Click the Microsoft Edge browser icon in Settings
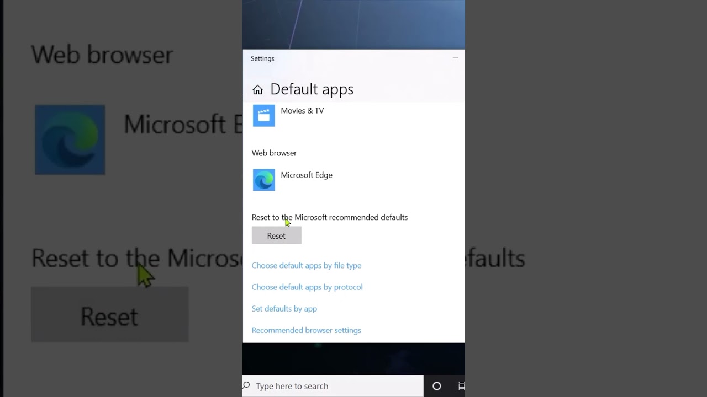The image size is (707, 397). coord(264,180)
